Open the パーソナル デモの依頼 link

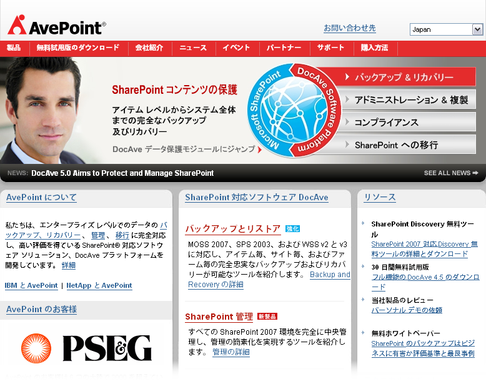point(407,310)
